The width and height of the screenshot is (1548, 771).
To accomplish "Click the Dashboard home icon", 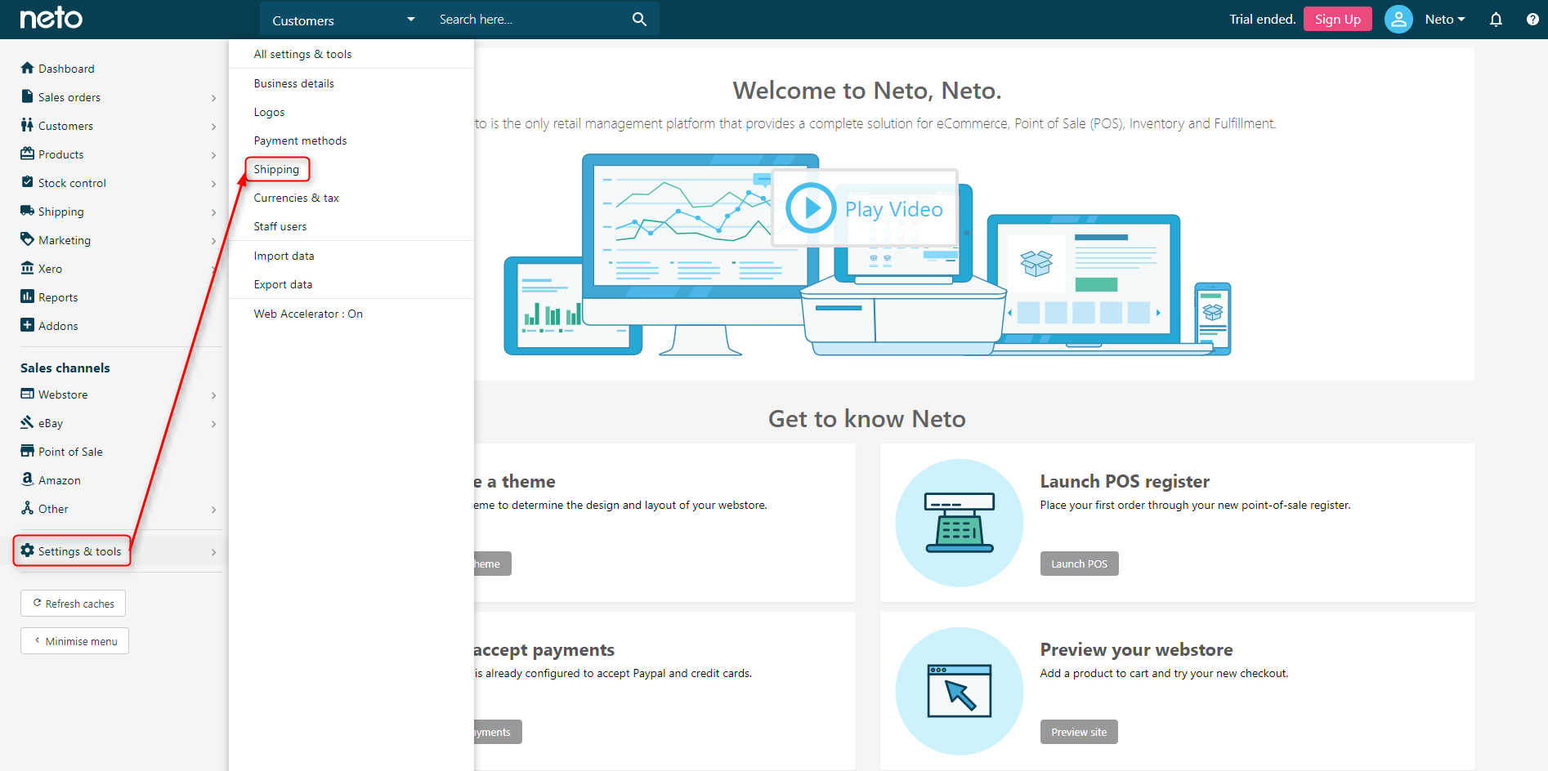I will 27,68.
